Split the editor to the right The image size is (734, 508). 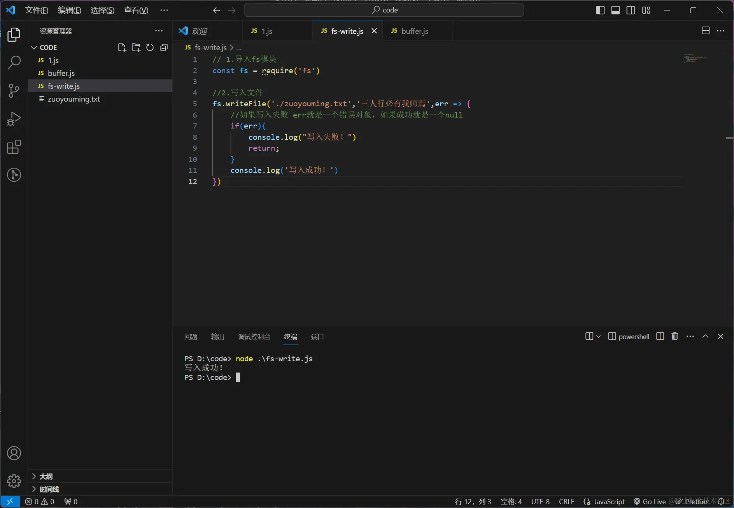point(706,31)
